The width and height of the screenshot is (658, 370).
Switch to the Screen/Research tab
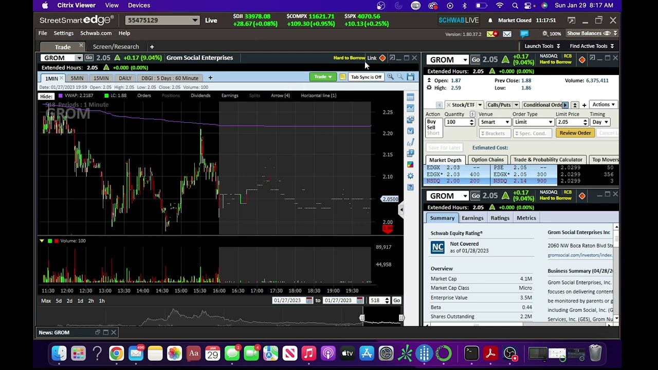coord(116,47)
